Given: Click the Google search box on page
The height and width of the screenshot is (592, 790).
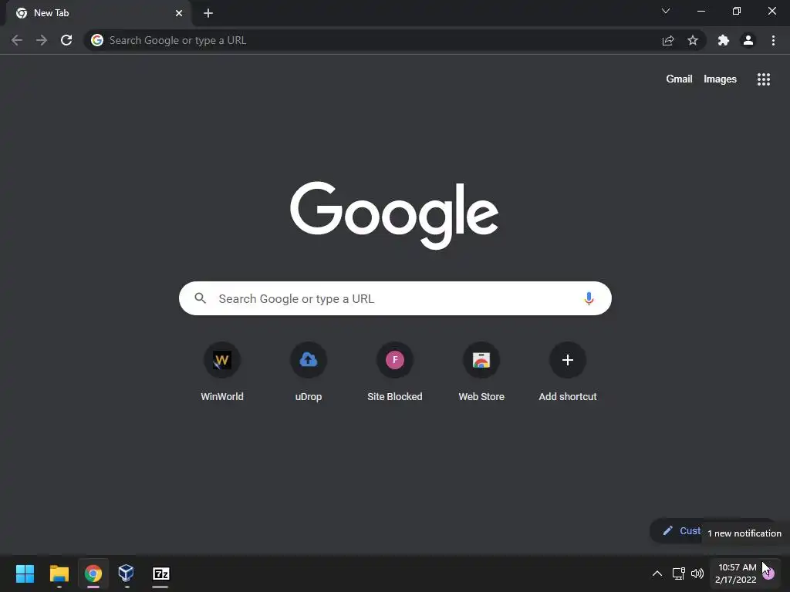Looking at the screenshot, I should (x=395, y=298).
